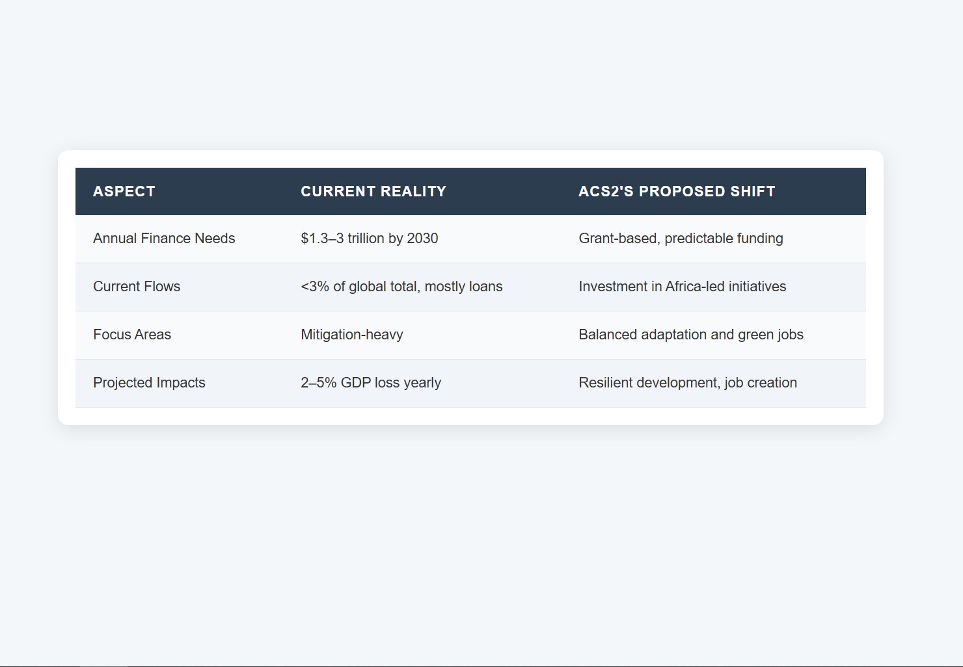Click 'Investment in Africa-led initiatives' cell

pyautogui.click(x=682, y=287)
